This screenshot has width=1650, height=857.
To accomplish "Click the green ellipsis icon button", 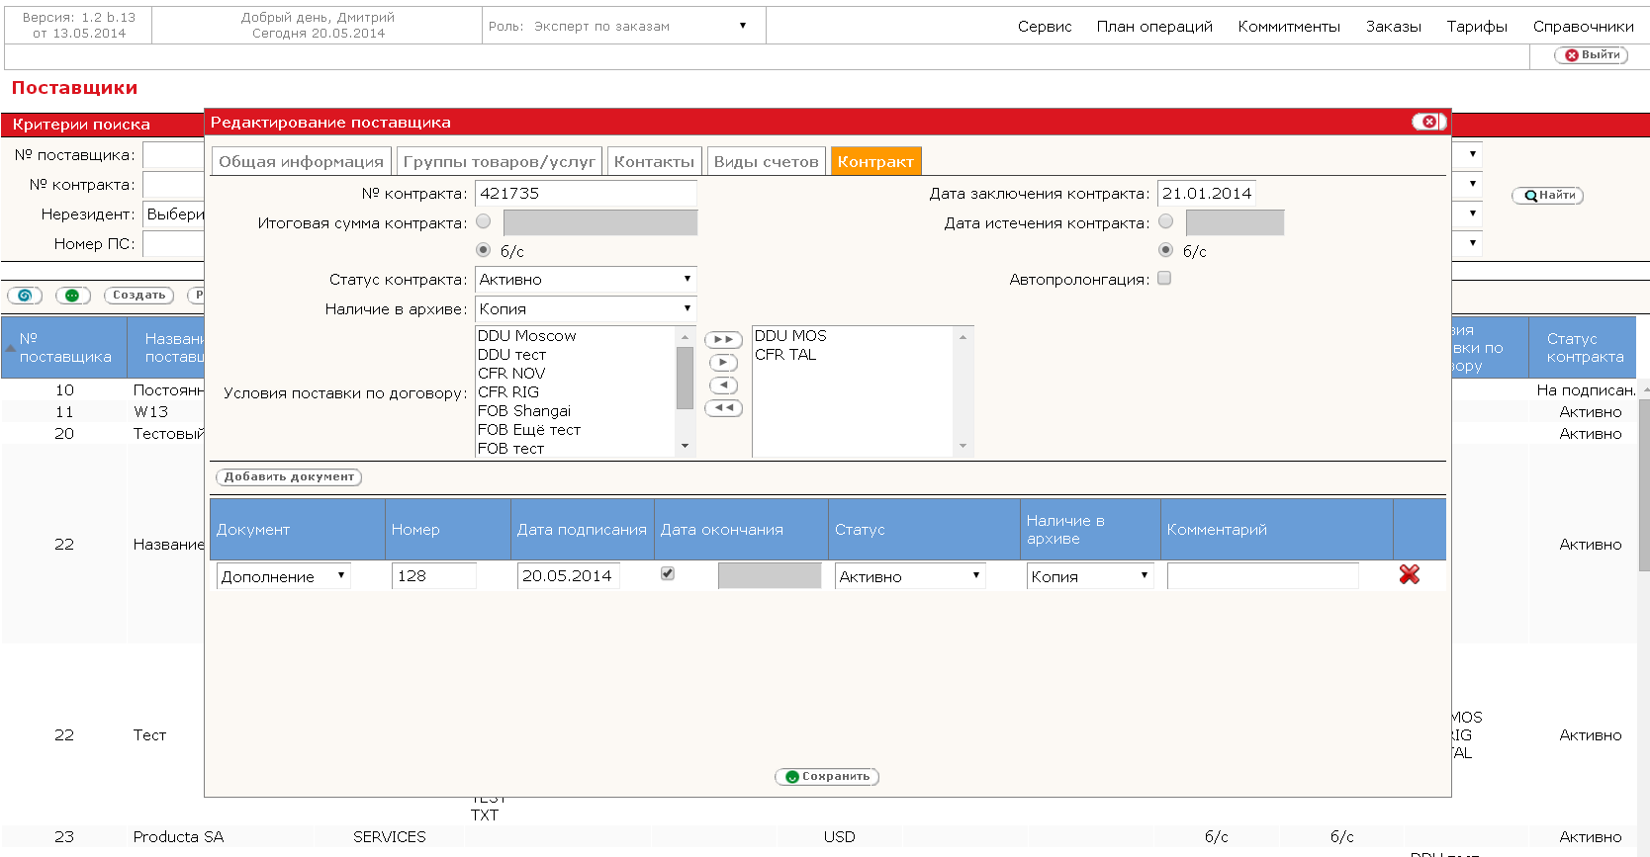I will pyautogui.click(x=72, y=296).
